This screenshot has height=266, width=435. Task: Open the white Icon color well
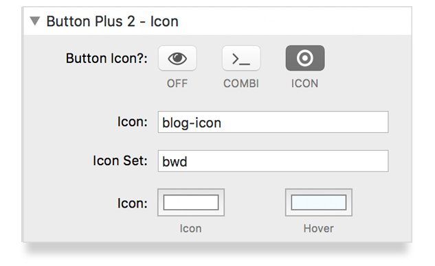click(x=191, y=202)
